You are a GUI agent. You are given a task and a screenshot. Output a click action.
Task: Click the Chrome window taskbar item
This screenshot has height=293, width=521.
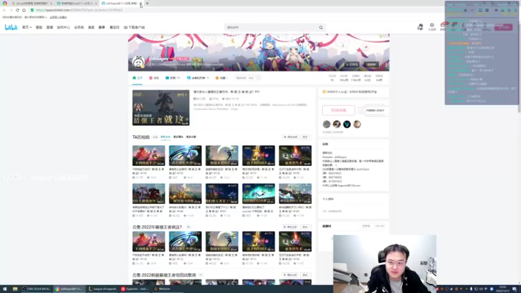69,289
